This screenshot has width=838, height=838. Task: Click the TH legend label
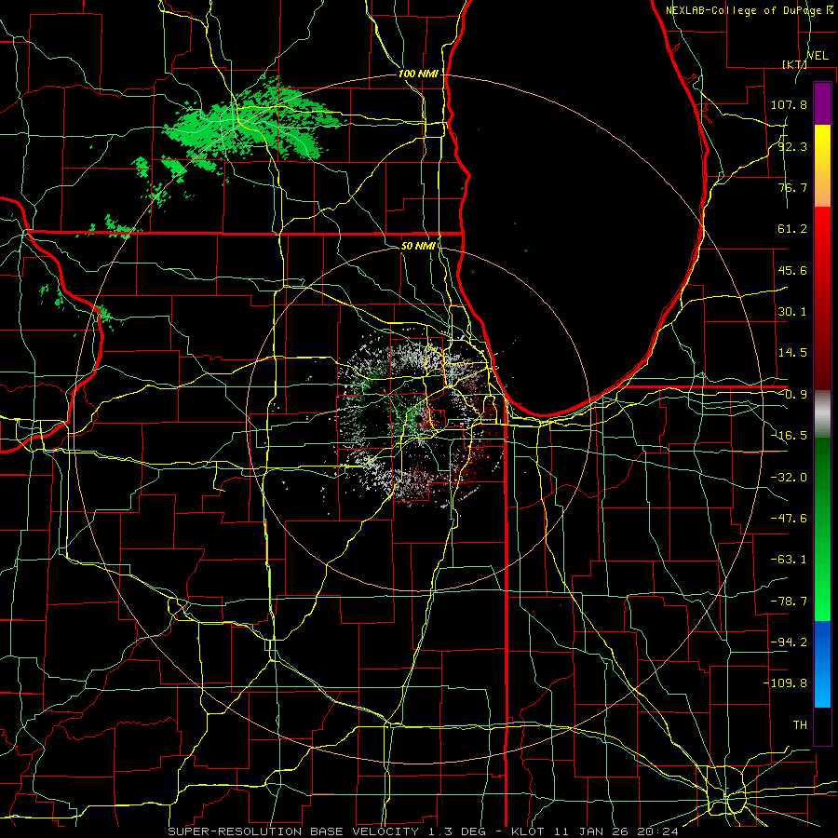coord(800,724)
